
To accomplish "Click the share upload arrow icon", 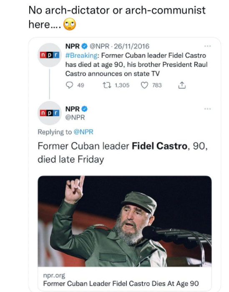I will click(182, 85).
